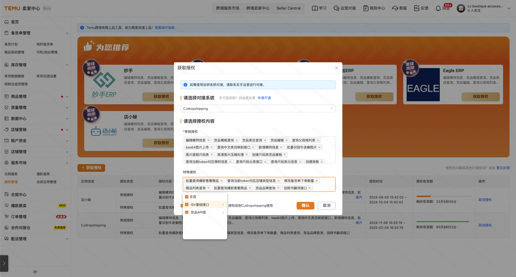Viewport: 516px width, 277px height.
Task: Open the CJdropshipping system dropdown
Action: click(258, 109)
